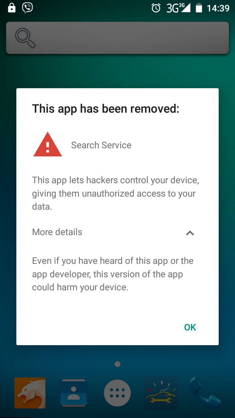Open the Contacts app in dock
Viewport: 235px width, 418px height.
tap(73, 393)
